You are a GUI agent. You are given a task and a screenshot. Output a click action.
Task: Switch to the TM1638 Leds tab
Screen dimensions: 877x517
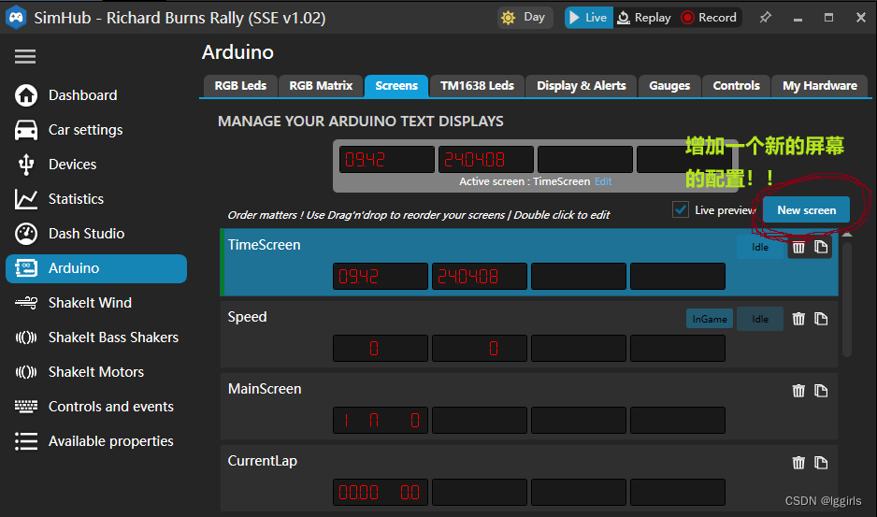[x=477, y=86]
